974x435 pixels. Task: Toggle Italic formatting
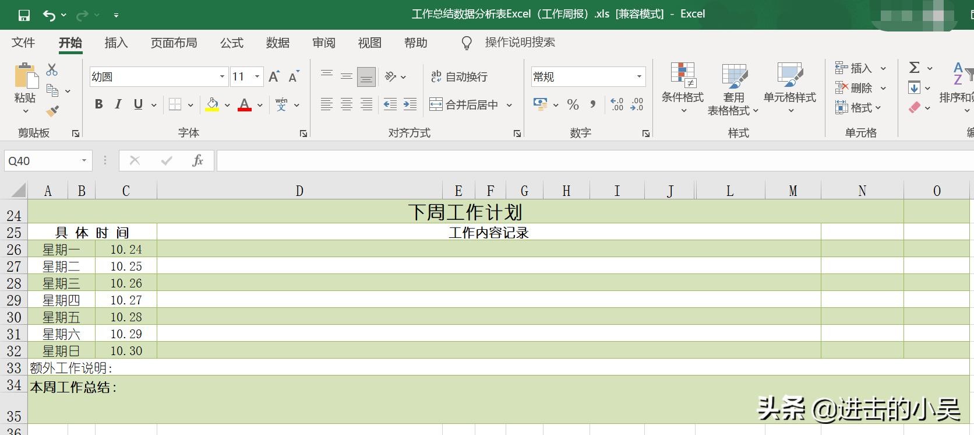click(x=118, y=104)
